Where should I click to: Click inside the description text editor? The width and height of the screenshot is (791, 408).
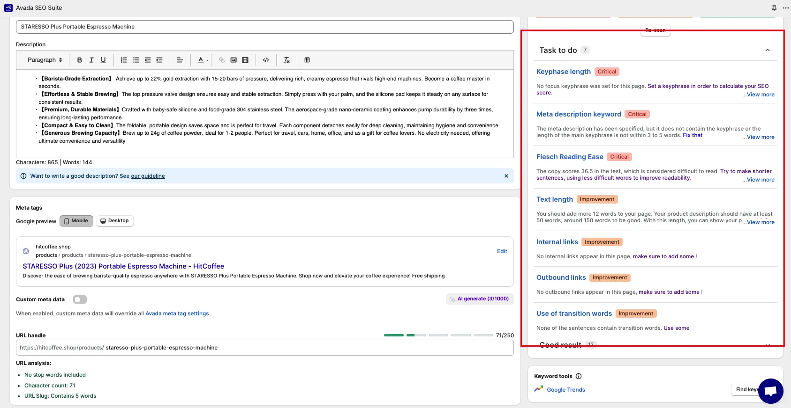pyautogui.click(x=265, y=114)
